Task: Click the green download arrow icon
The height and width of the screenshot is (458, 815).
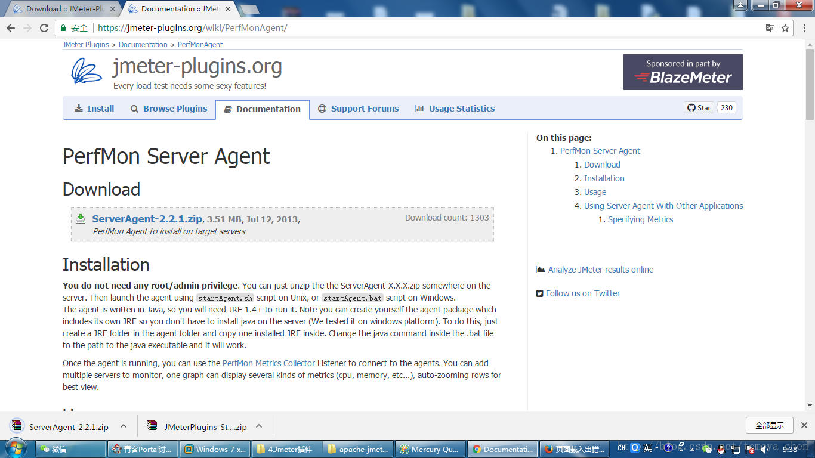Action: coord(81,219)
